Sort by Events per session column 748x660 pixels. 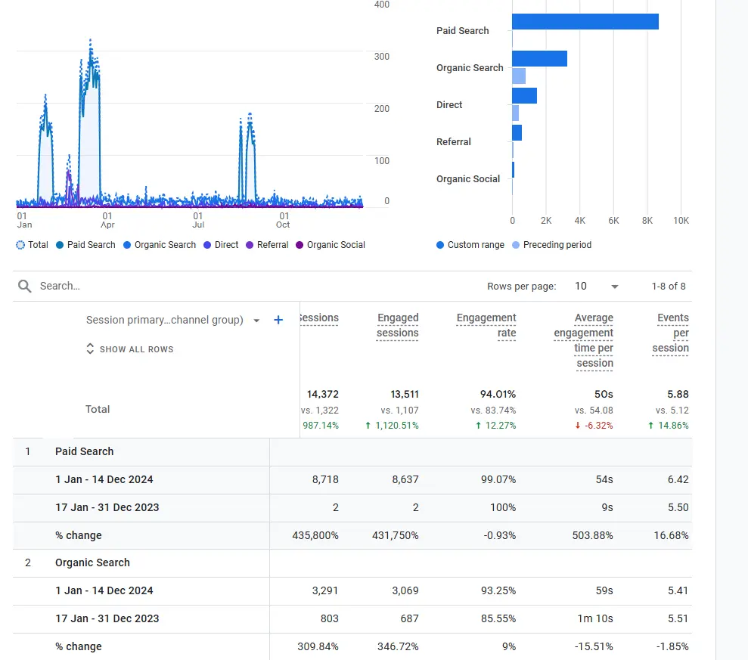[x=672, y=333]
